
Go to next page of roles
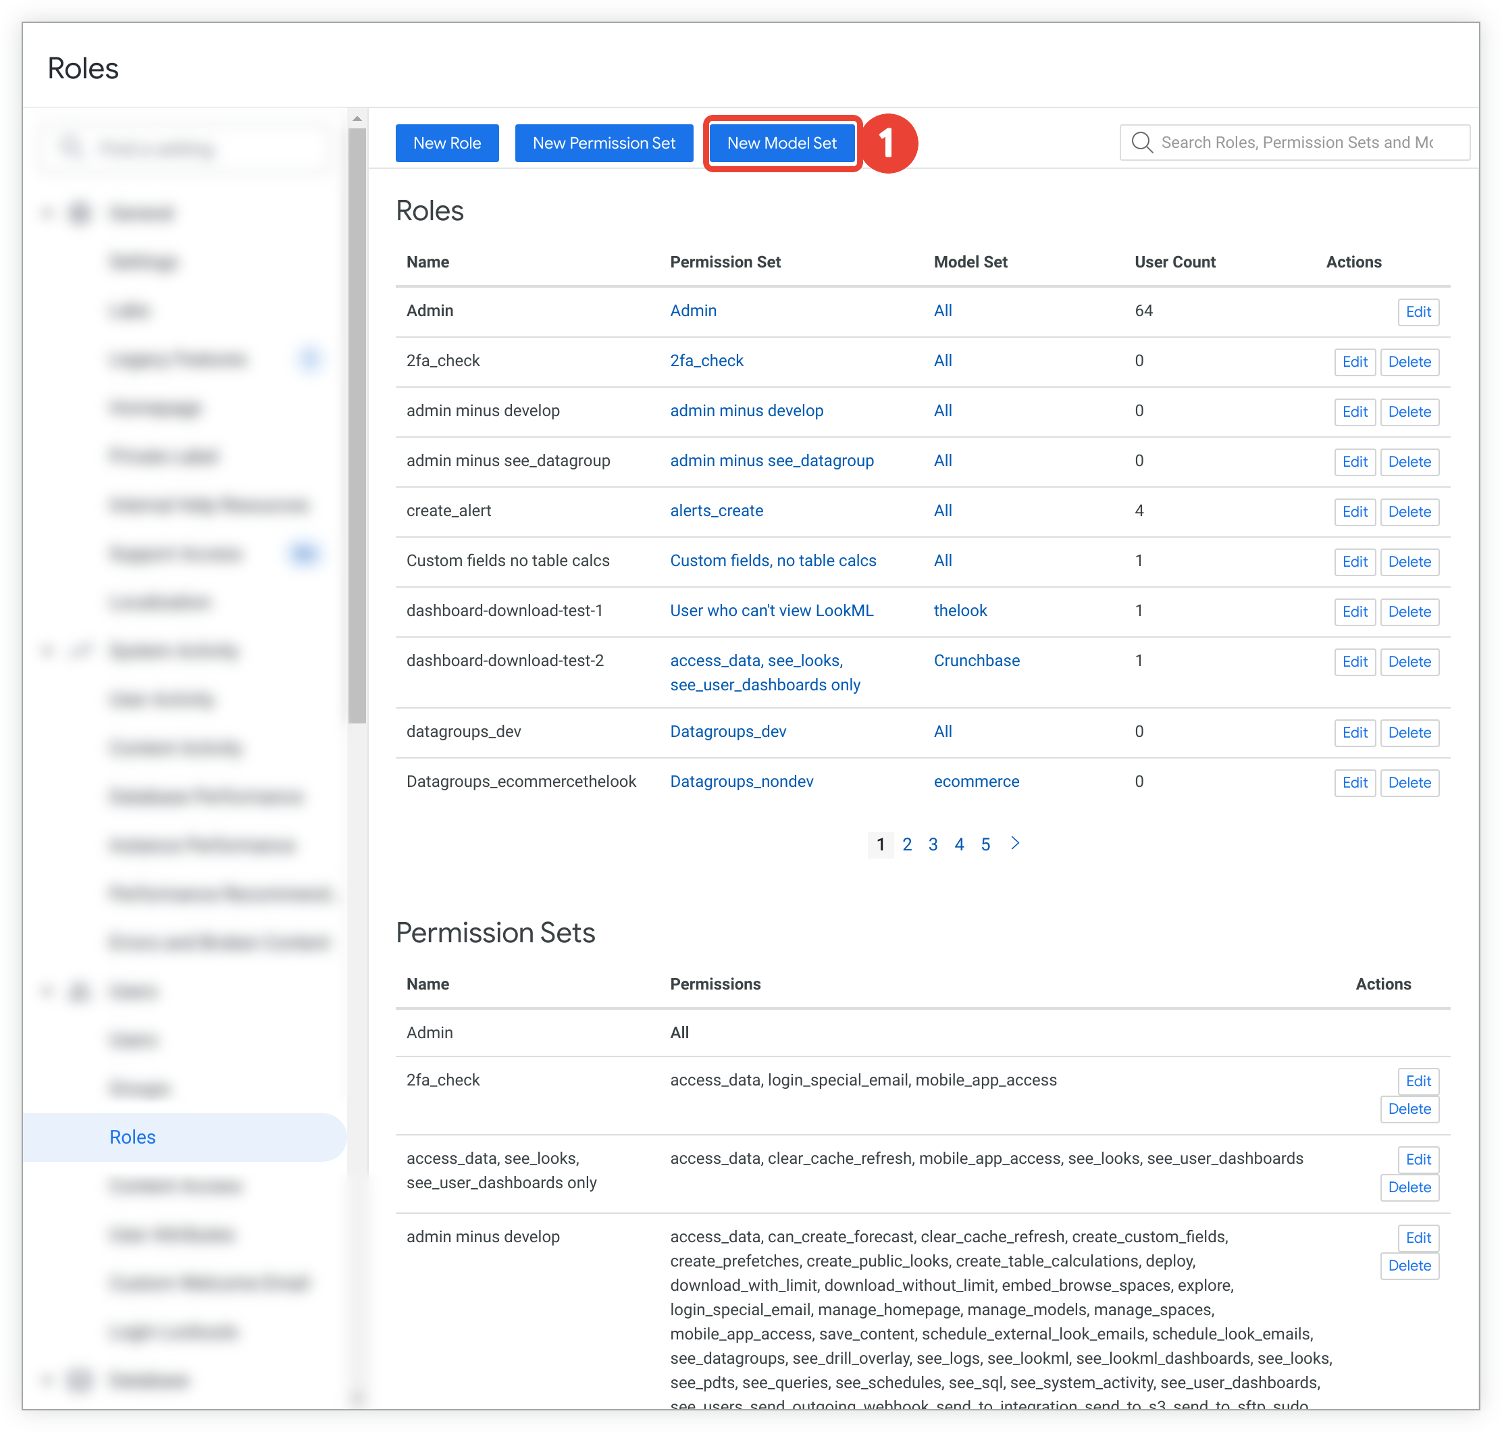[1014, 844]
